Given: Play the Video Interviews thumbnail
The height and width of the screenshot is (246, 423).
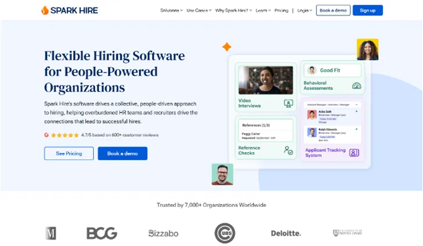Looking at the screenshot, I should (x=266, y=80).
